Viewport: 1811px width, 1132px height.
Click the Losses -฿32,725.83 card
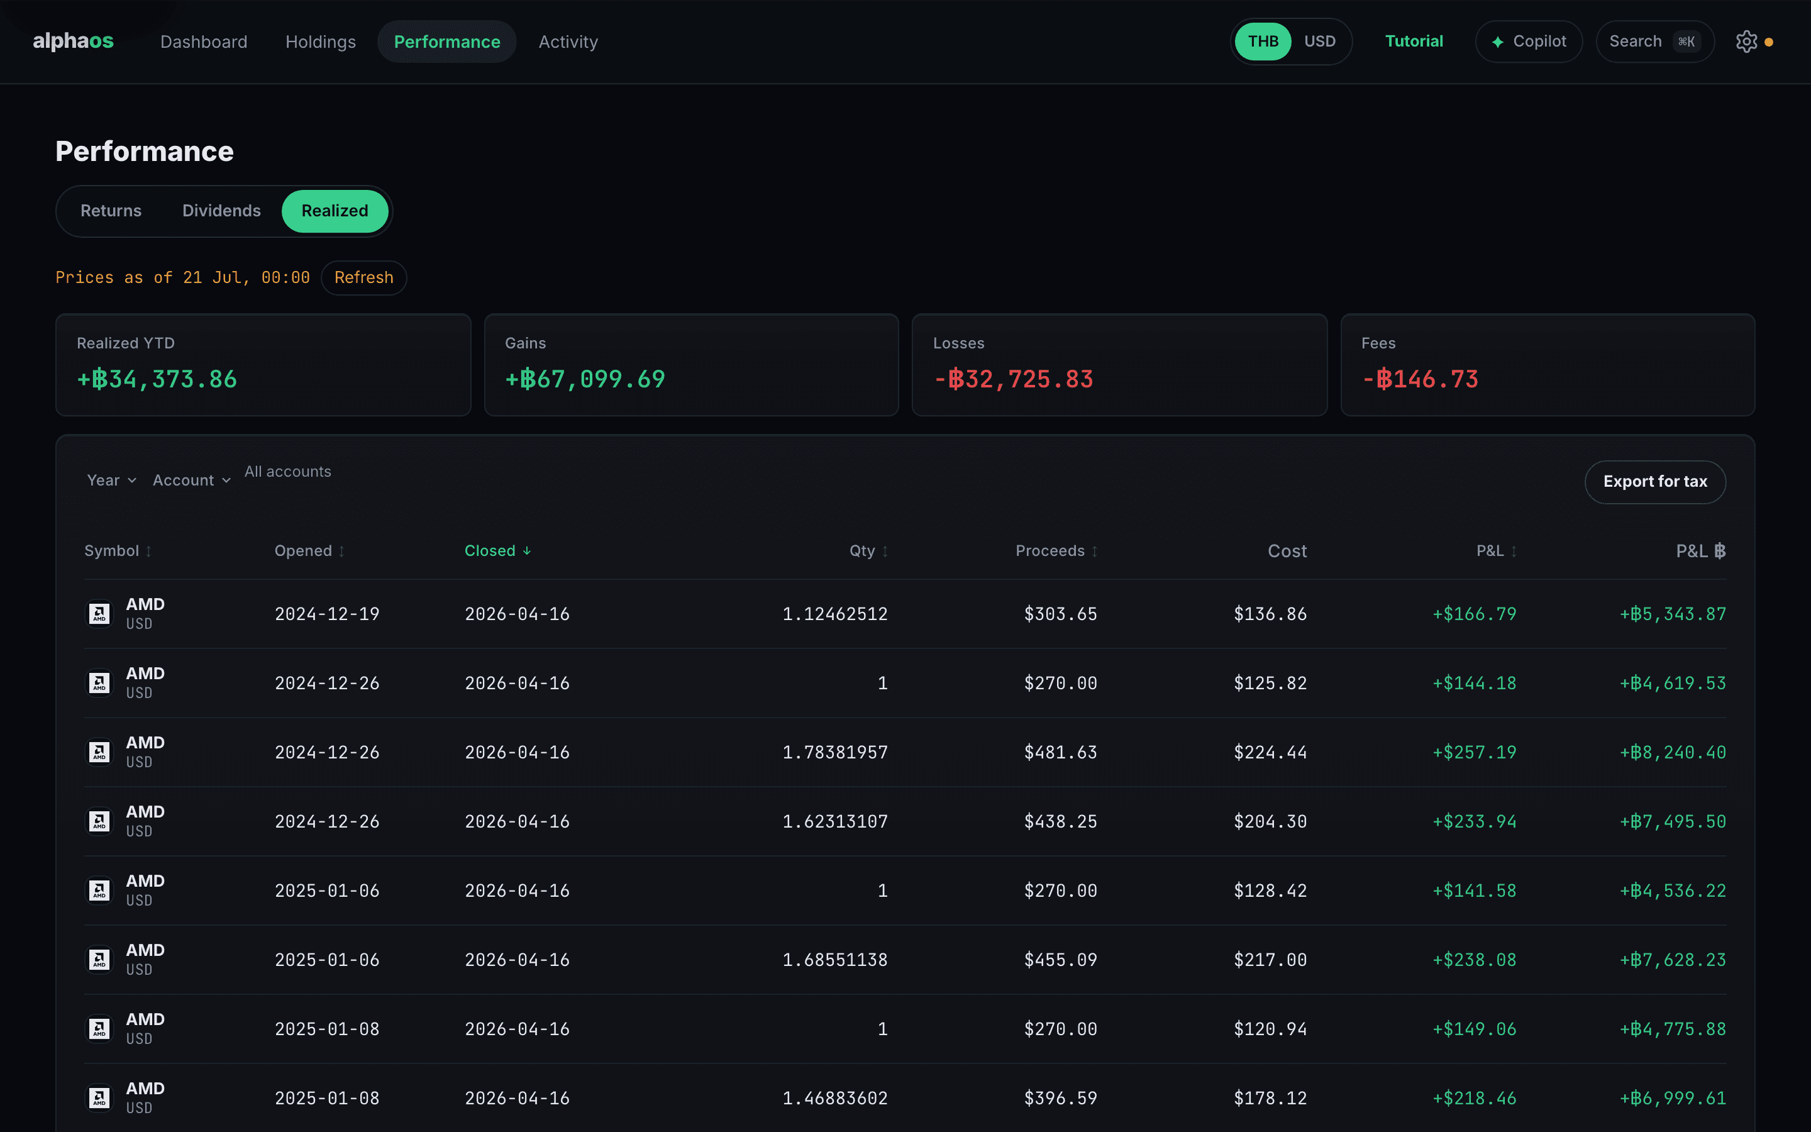click(1119, 365)
